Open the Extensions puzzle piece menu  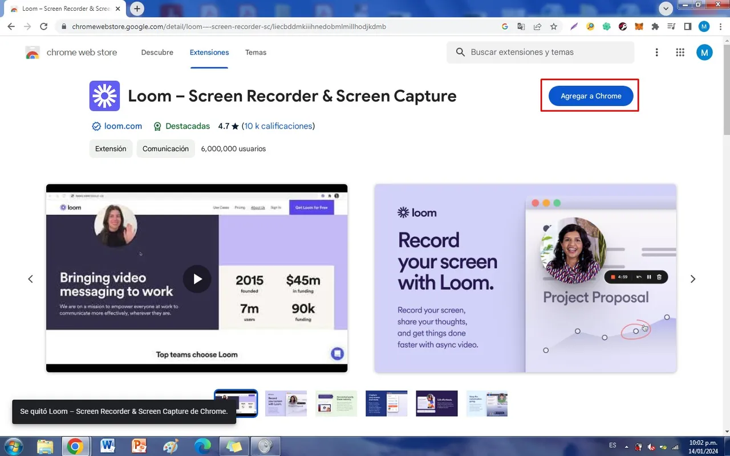[x=655, y=26]
